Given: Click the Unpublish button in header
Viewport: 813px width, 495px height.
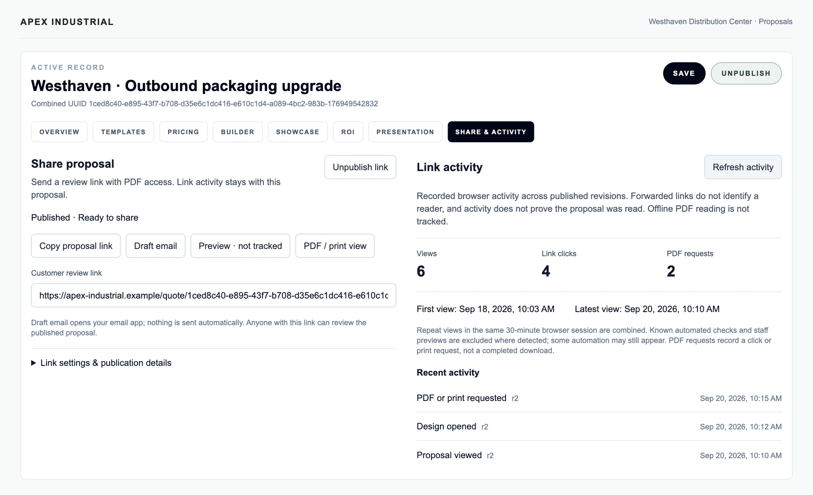Looking at the screenshot, I should tap(746, 73).
